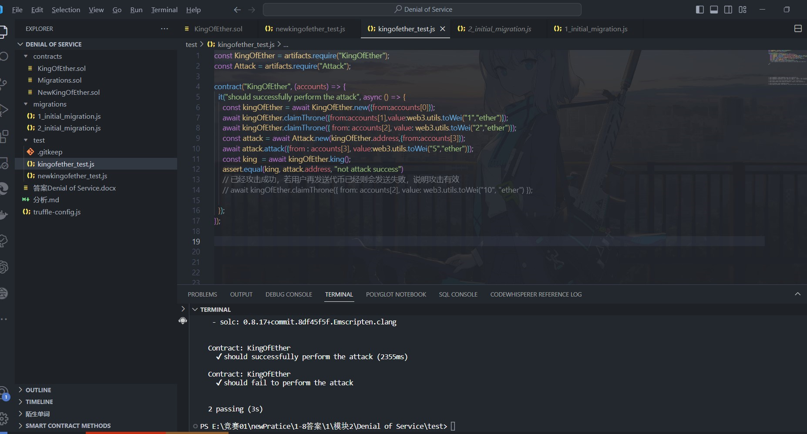Viewport: 807px width, 434px height.
Task: Open truffle-config.js in the explorer
Action: 57,212
